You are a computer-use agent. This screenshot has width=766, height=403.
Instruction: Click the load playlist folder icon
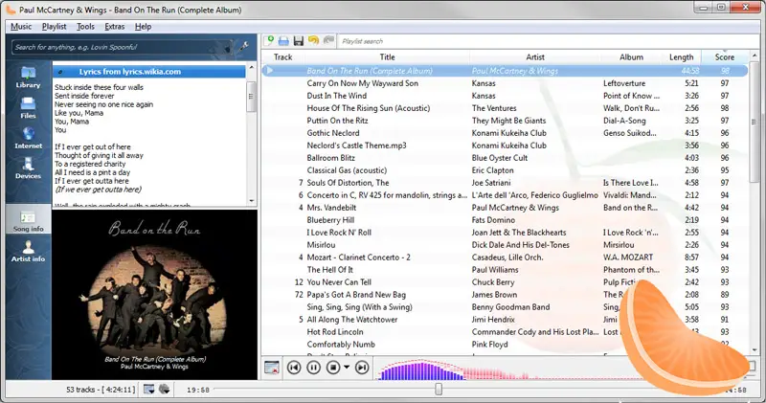(284, 41)
